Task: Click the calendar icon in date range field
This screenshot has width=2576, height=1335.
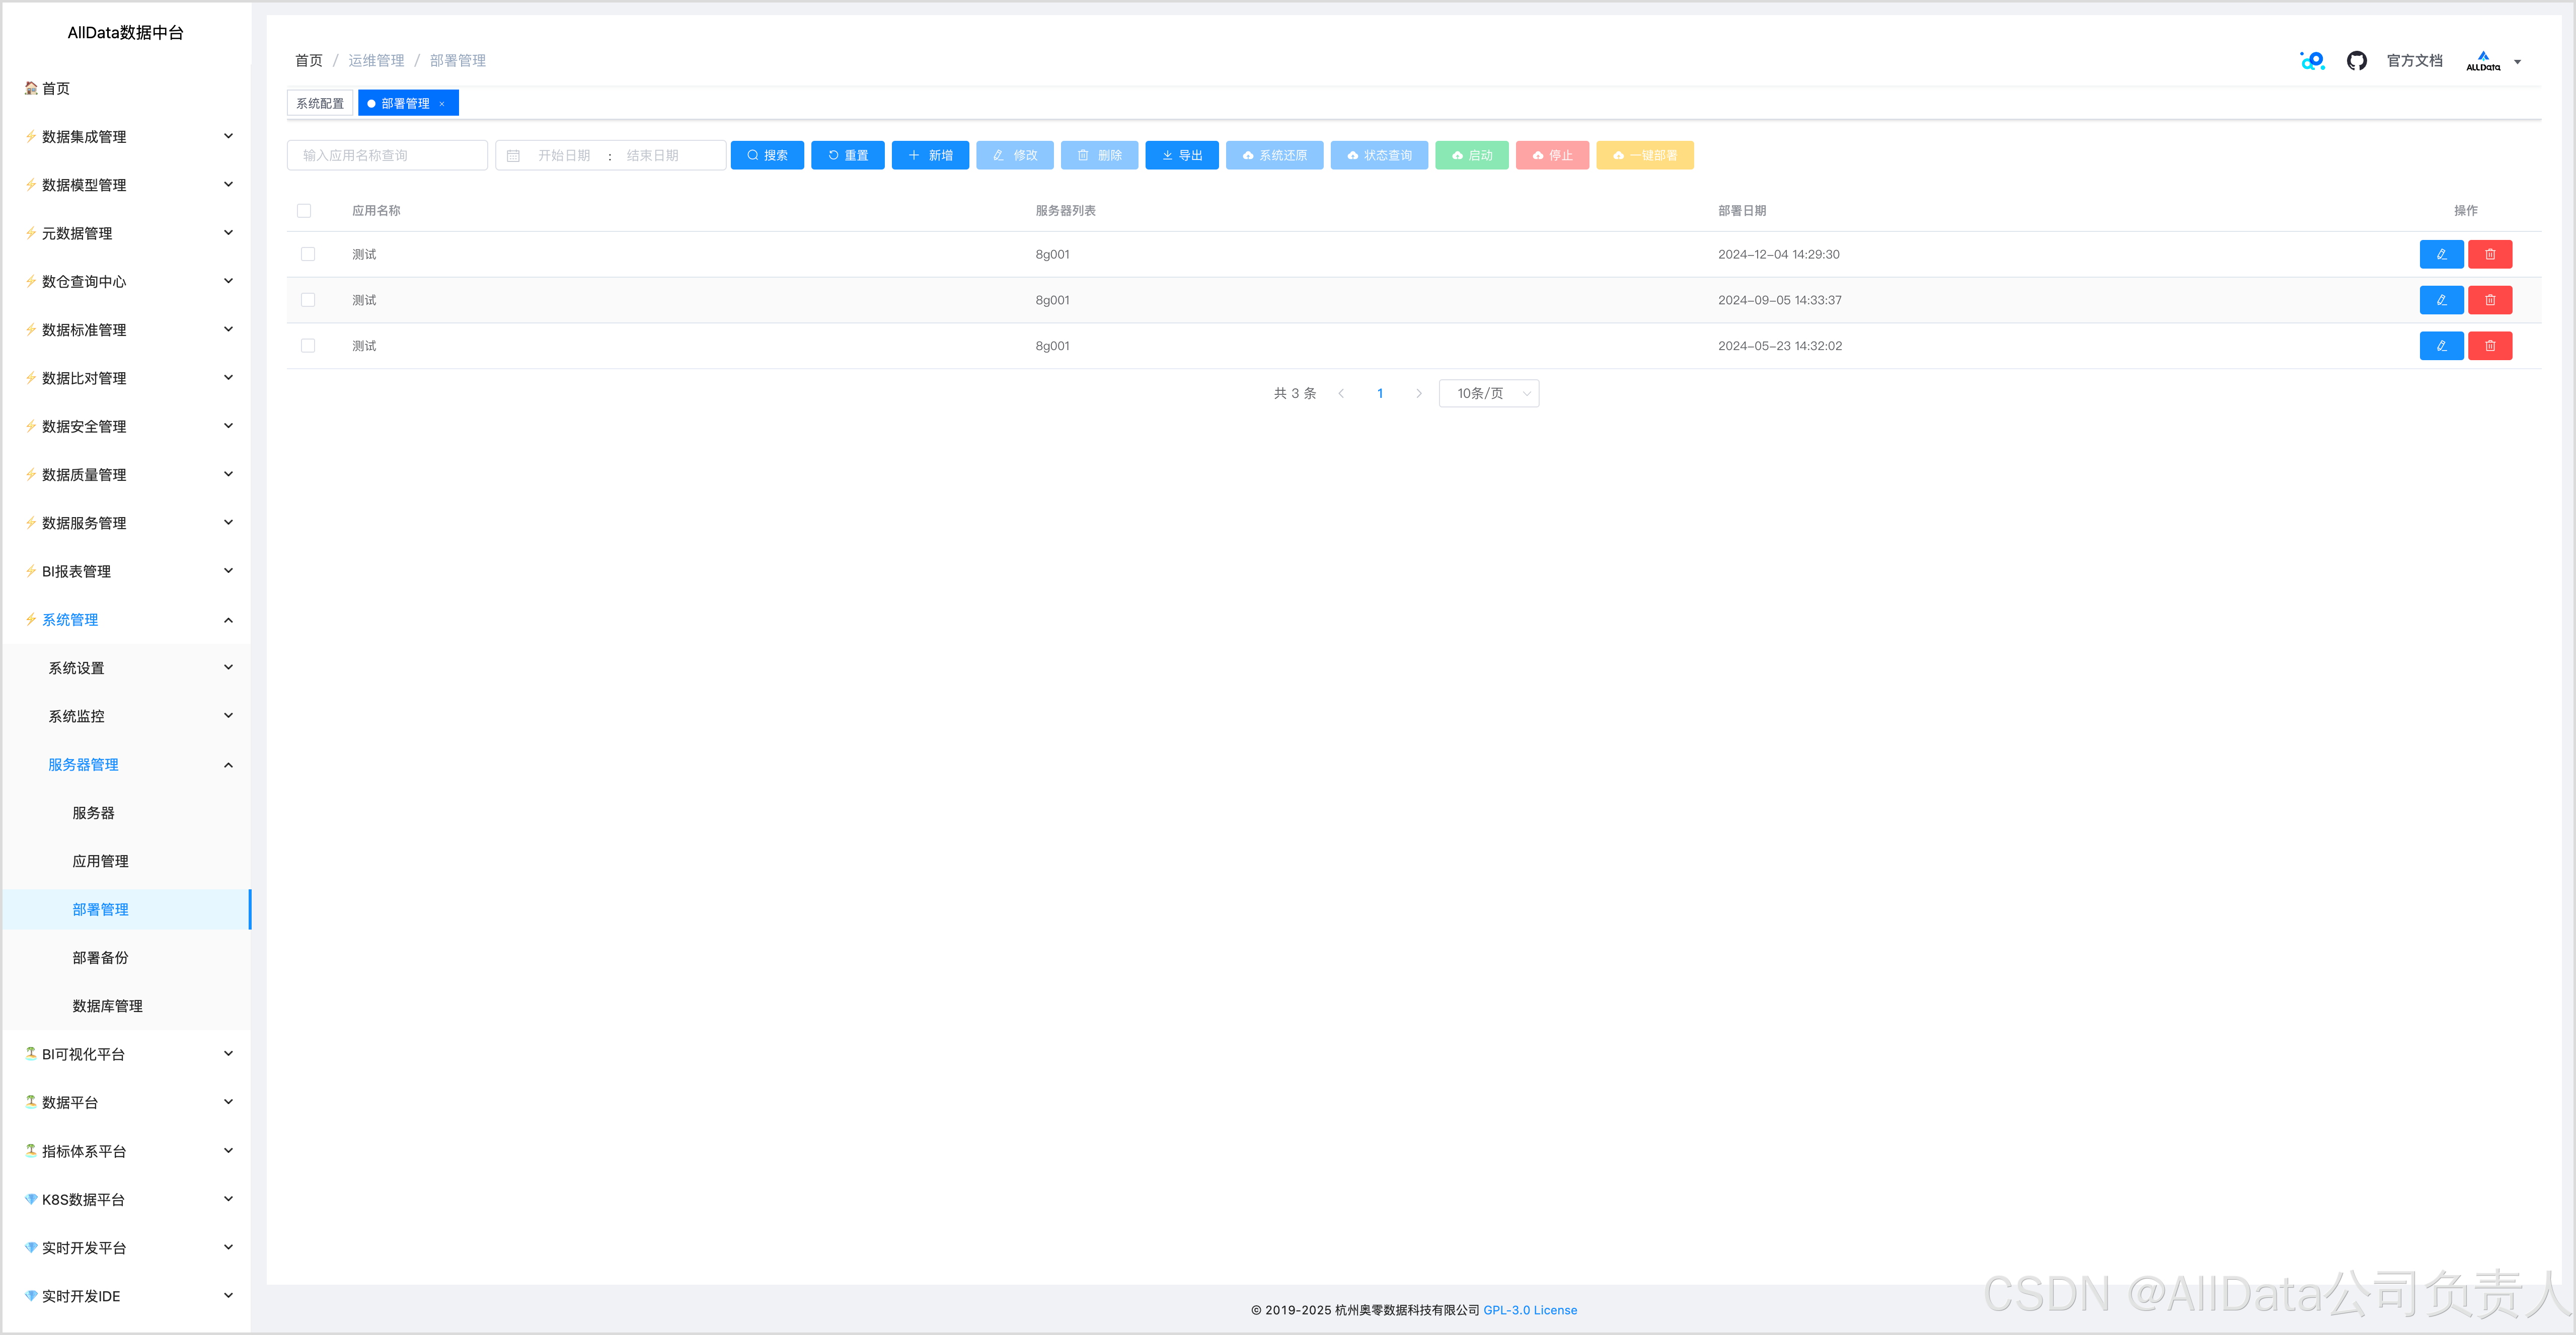Action: click(x=513, y=156)
